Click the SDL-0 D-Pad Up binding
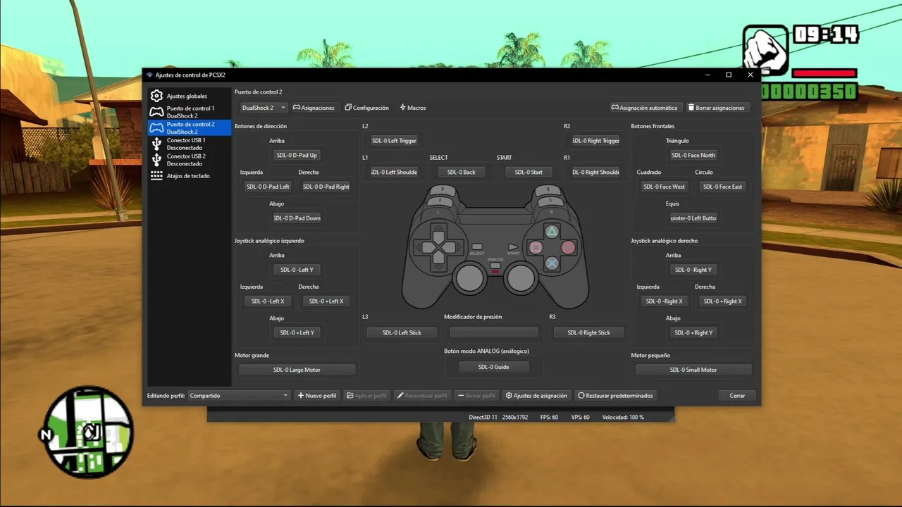 pos(297,155)
